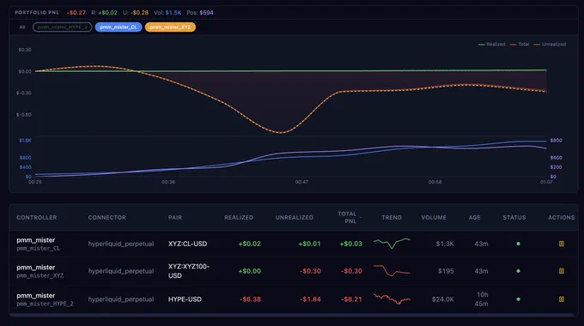The image size is (584, 326).
Task: Pause the pmm_mister_HYPE_2 controller
Action: [x=562, y=299]
